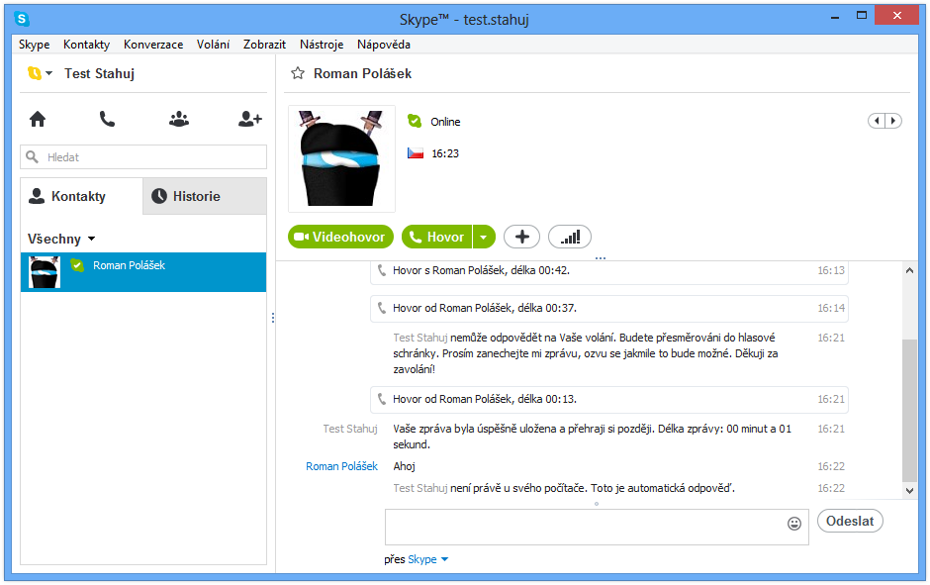930x585 pixels.
Task: Click right arrow of panel switcher
Action: click(x=893, y=121)
